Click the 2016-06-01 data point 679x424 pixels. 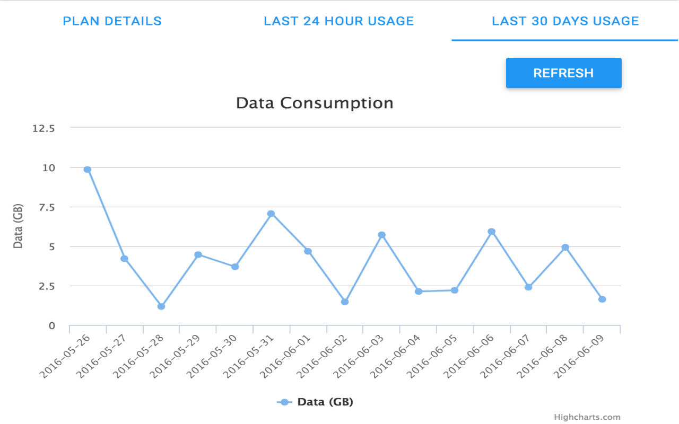pyautogui.click(x=308, y=251)
